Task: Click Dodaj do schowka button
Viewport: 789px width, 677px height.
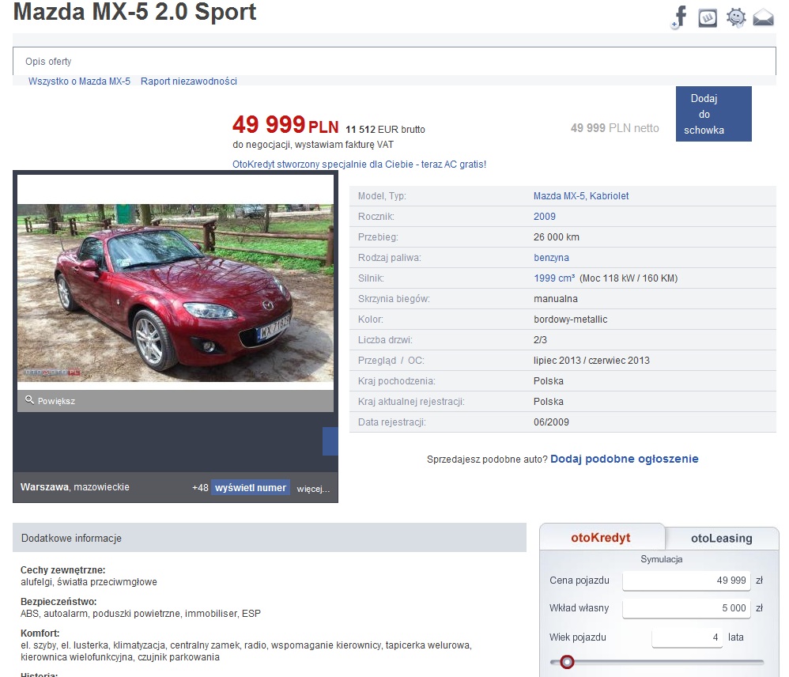Action: [714, 114]
